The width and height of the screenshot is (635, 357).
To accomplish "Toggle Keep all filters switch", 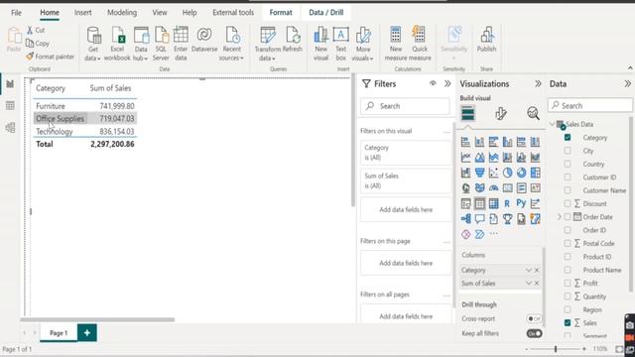I will (x=534, y=333).
